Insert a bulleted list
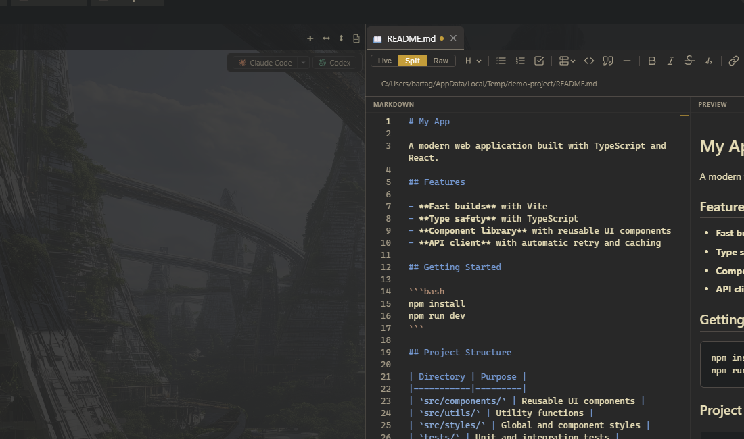 pyautogui.click(x=501, y=61)
